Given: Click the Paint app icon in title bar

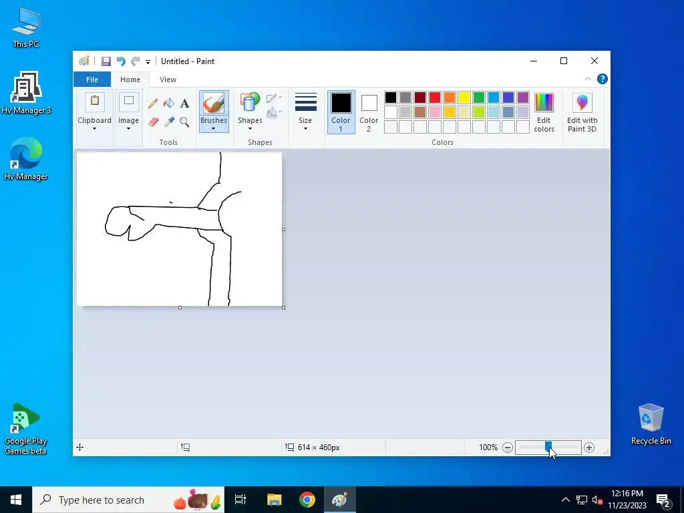Looking at the screenshot, I should click(83, 61).
